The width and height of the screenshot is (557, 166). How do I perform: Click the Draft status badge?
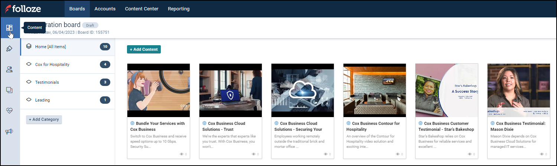90,25
